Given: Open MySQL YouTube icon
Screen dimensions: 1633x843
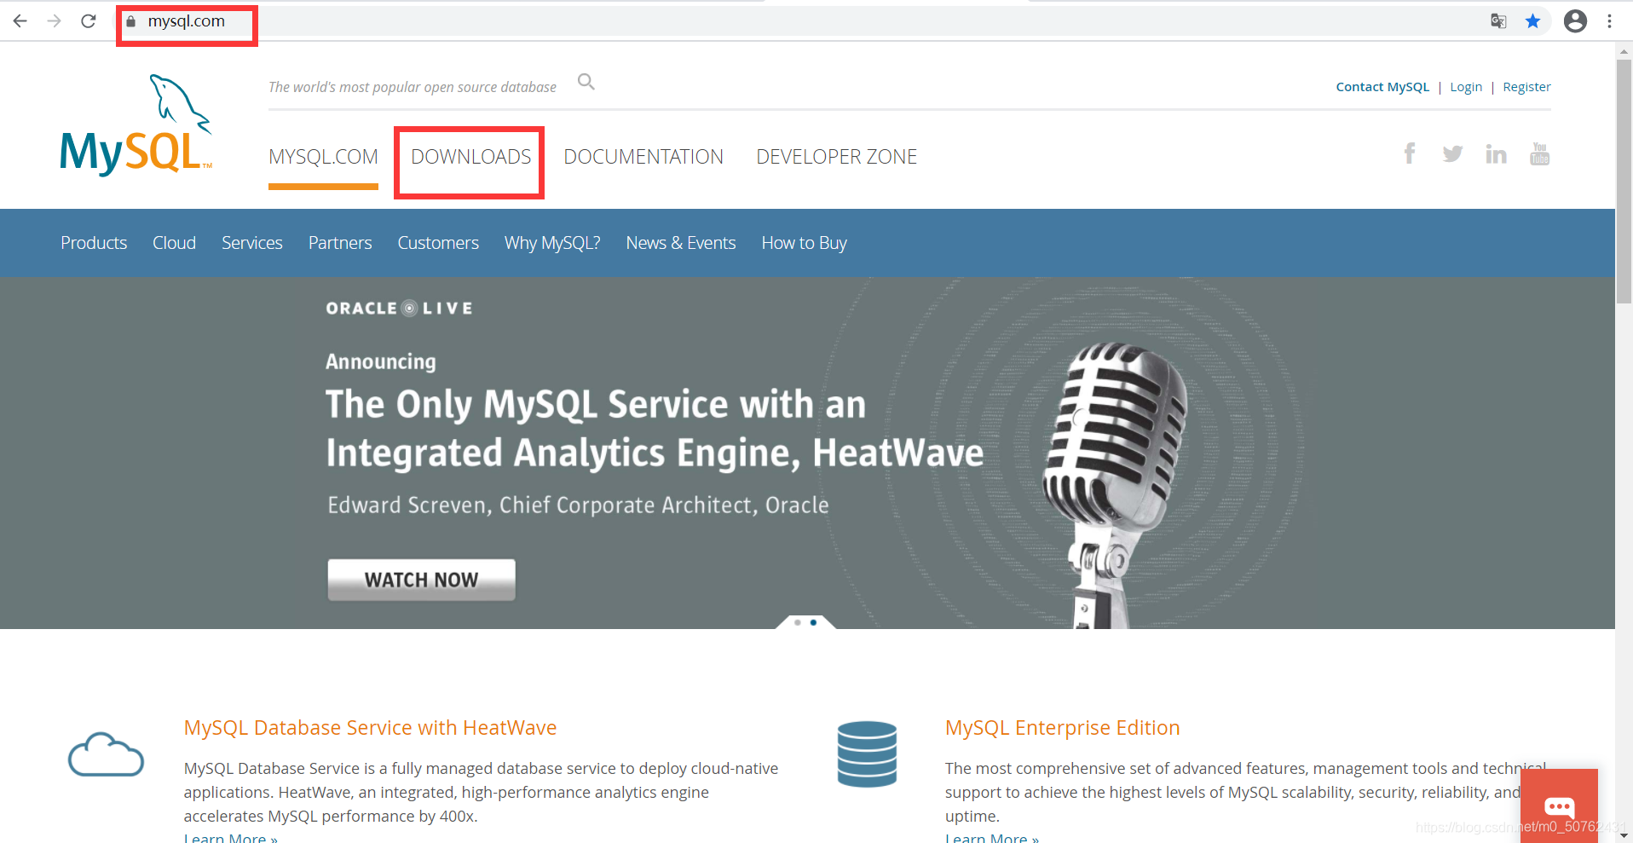Looking at the screenshot, I should 1539,153.
